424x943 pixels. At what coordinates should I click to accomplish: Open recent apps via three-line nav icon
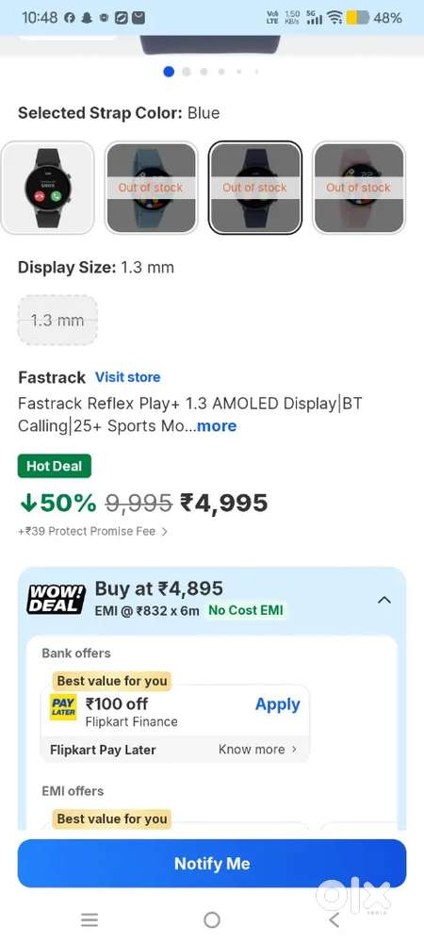coord(90,919)
